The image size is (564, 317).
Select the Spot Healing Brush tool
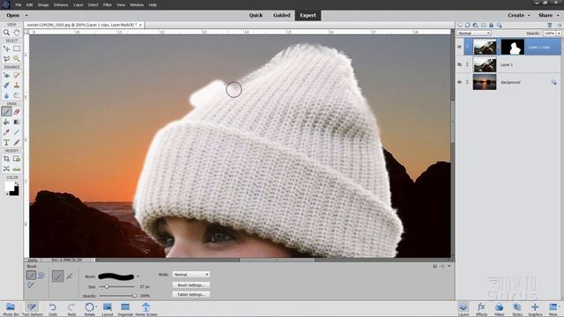(17, 75)
